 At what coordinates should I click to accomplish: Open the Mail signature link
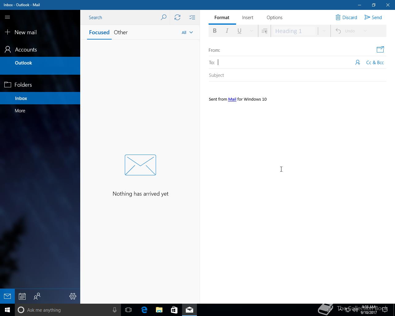(x=232, y=99)
